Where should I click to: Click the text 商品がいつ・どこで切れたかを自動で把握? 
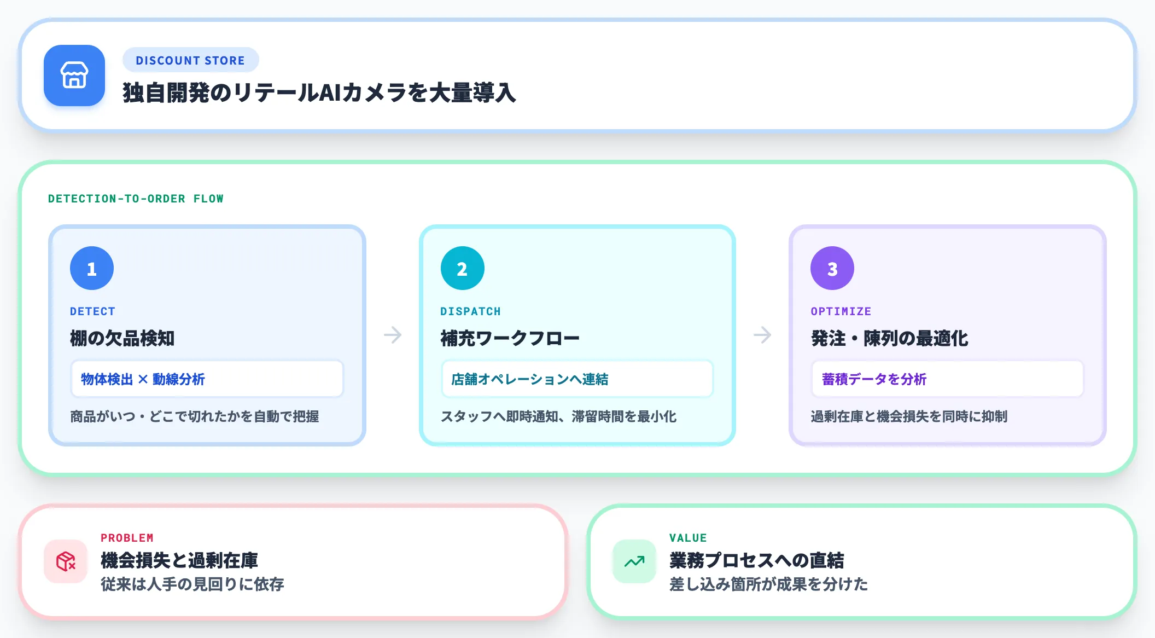tap(194, 416)
